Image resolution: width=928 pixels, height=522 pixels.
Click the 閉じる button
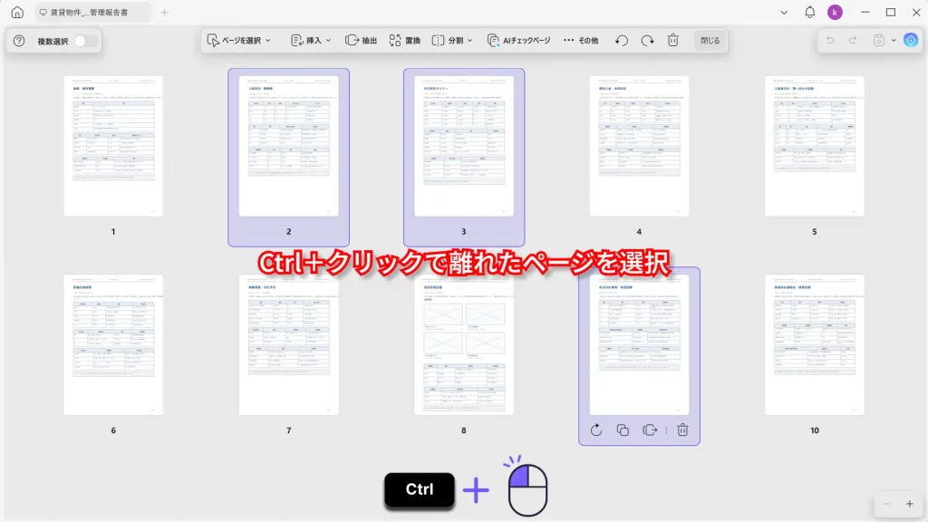click(x=710, y=40)
